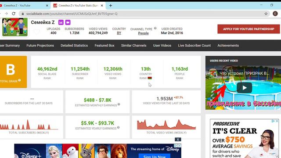Bookmark this page with the star icon
281x158 pixels.
(266, 14)
